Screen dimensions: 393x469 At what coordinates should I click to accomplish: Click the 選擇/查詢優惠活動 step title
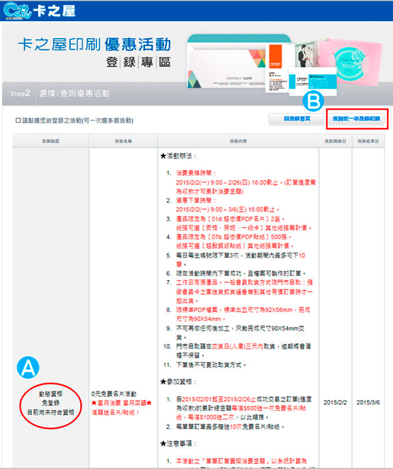(74, 93)
